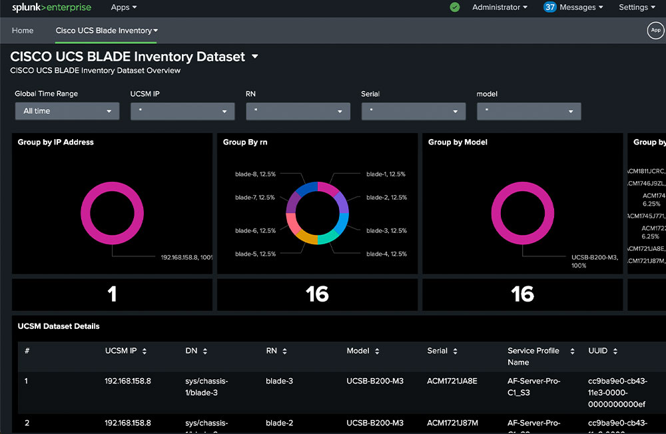Go to the Home tab
The width and height of the screenshot is (666, 434).
23,31
